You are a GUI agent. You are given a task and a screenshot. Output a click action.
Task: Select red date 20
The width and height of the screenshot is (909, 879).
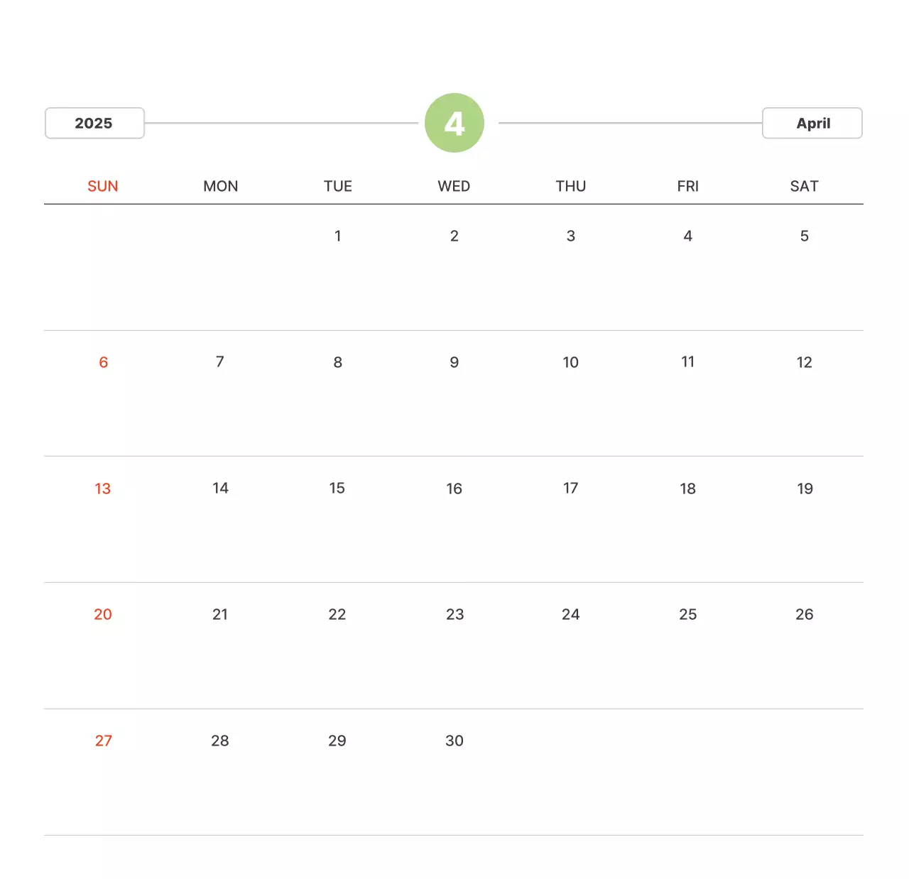103,614
